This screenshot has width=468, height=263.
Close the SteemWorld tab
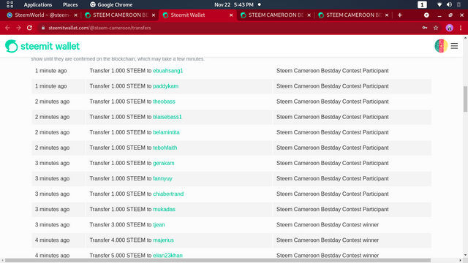[75, 15]
